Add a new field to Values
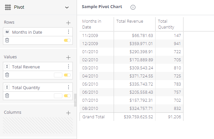Viewport: 214px width, 139px height. [68, 57]
